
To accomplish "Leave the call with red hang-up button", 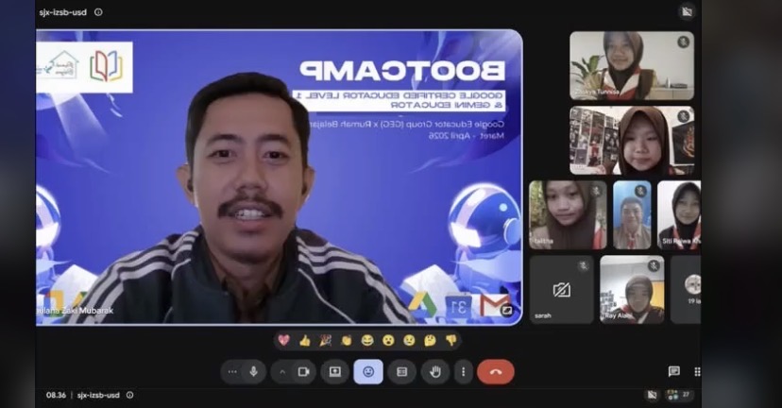I will tap(495, 372).
